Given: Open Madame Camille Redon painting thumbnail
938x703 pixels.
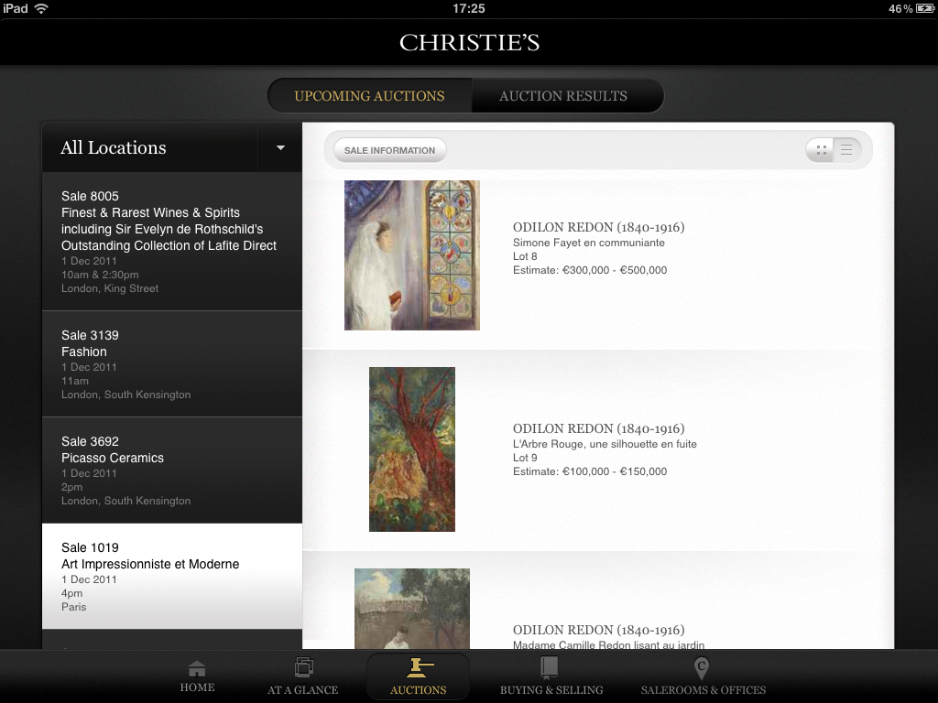Looking at the screenshot, I should coord(412,609).
